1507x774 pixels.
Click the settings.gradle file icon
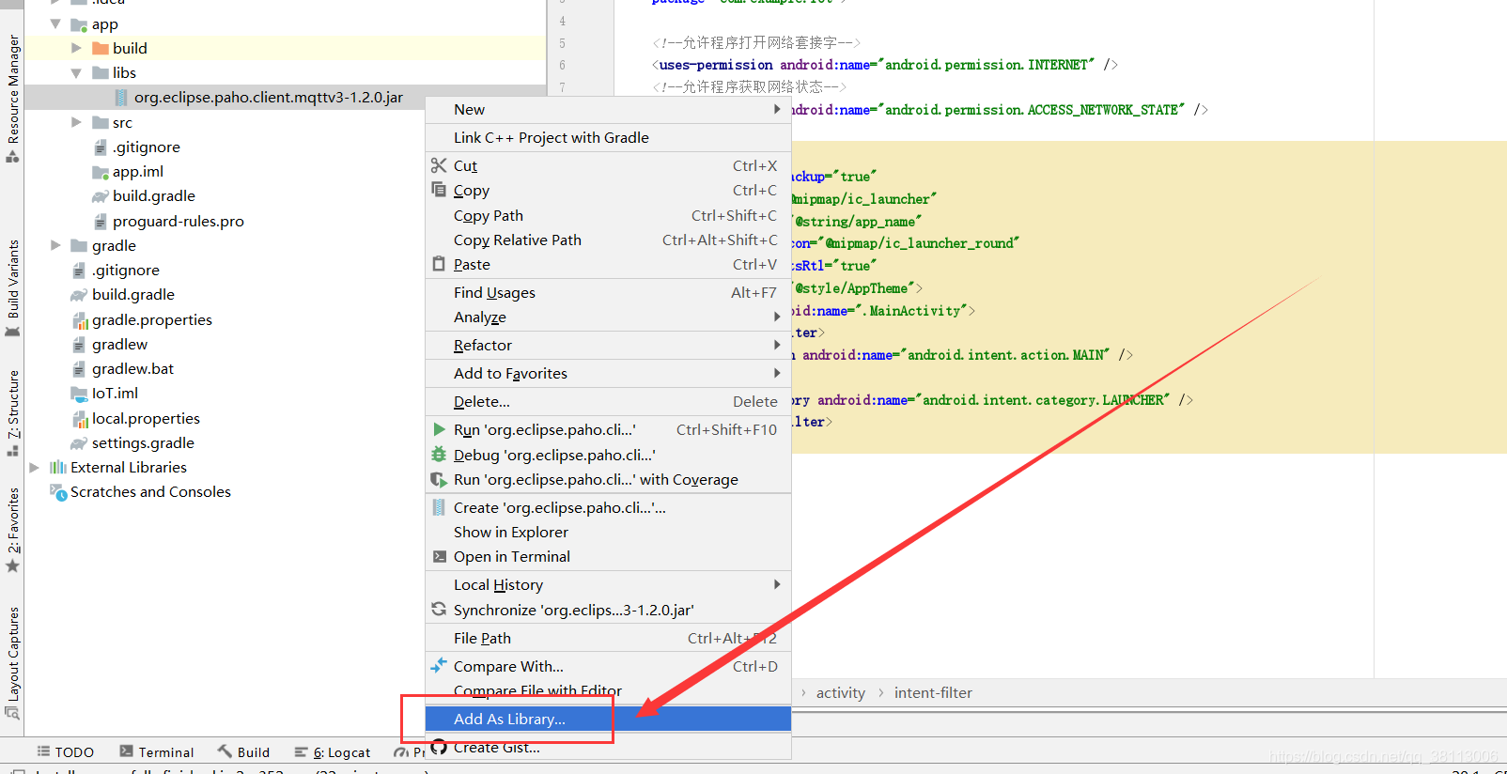[80, 442]
